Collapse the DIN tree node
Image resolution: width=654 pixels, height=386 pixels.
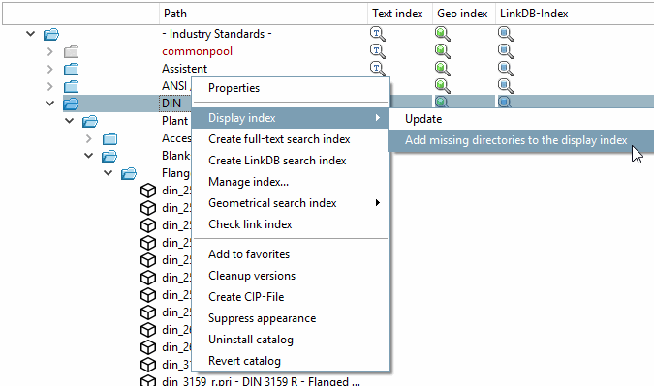coord(50,103)
